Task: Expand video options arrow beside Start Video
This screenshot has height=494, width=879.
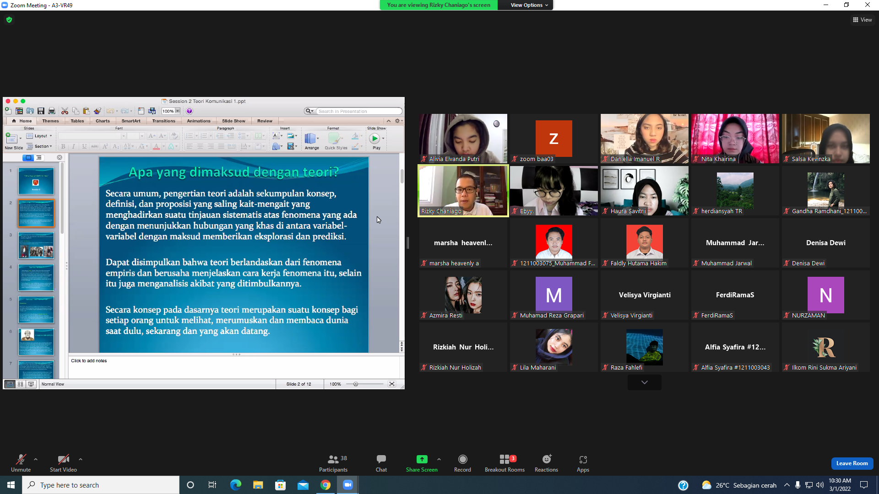Action: [x=81, y=459]
